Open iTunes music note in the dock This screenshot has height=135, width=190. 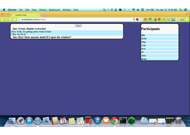(97, 121)
